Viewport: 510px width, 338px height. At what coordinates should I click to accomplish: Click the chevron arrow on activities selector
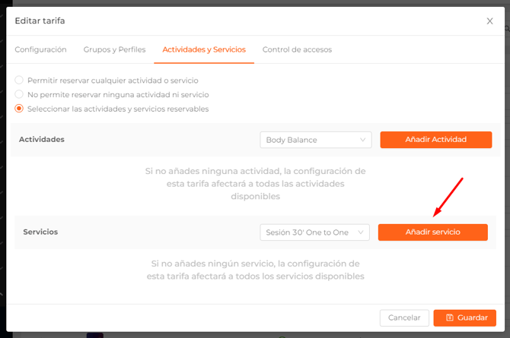tap(362, 140)
